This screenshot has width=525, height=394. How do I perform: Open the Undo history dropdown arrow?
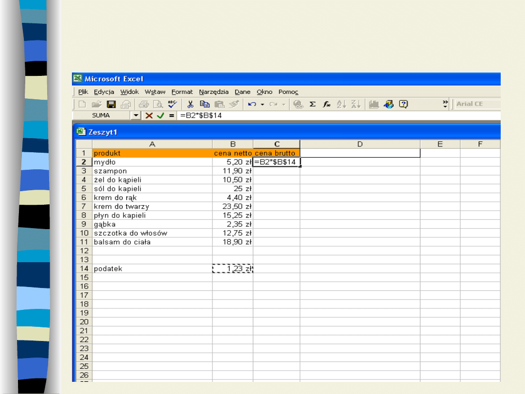(x=262, y=104)
